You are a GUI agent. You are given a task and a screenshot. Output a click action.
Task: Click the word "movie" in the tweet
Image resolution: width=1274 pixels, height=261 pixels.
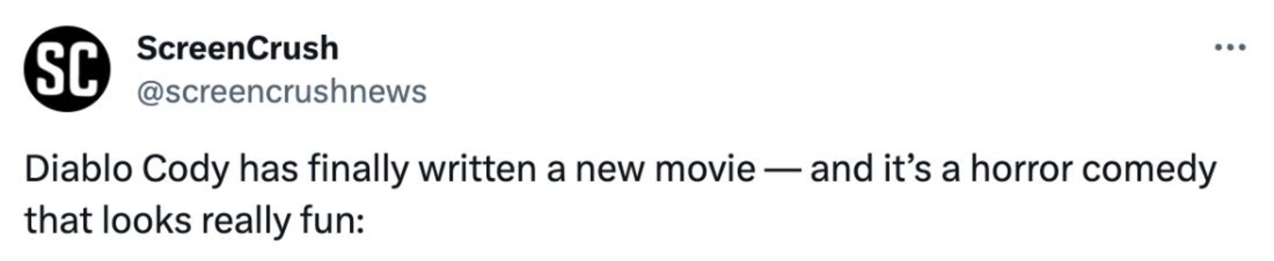(x=705, y=169)
